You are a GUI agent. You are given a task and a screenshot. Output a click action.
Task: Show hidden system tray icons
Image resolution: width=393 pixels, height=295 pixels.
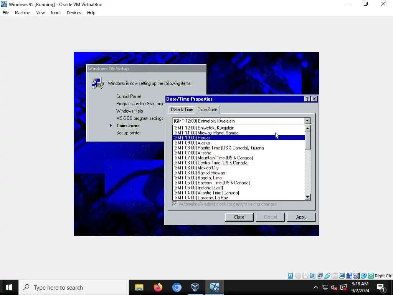tap(316, 287)
